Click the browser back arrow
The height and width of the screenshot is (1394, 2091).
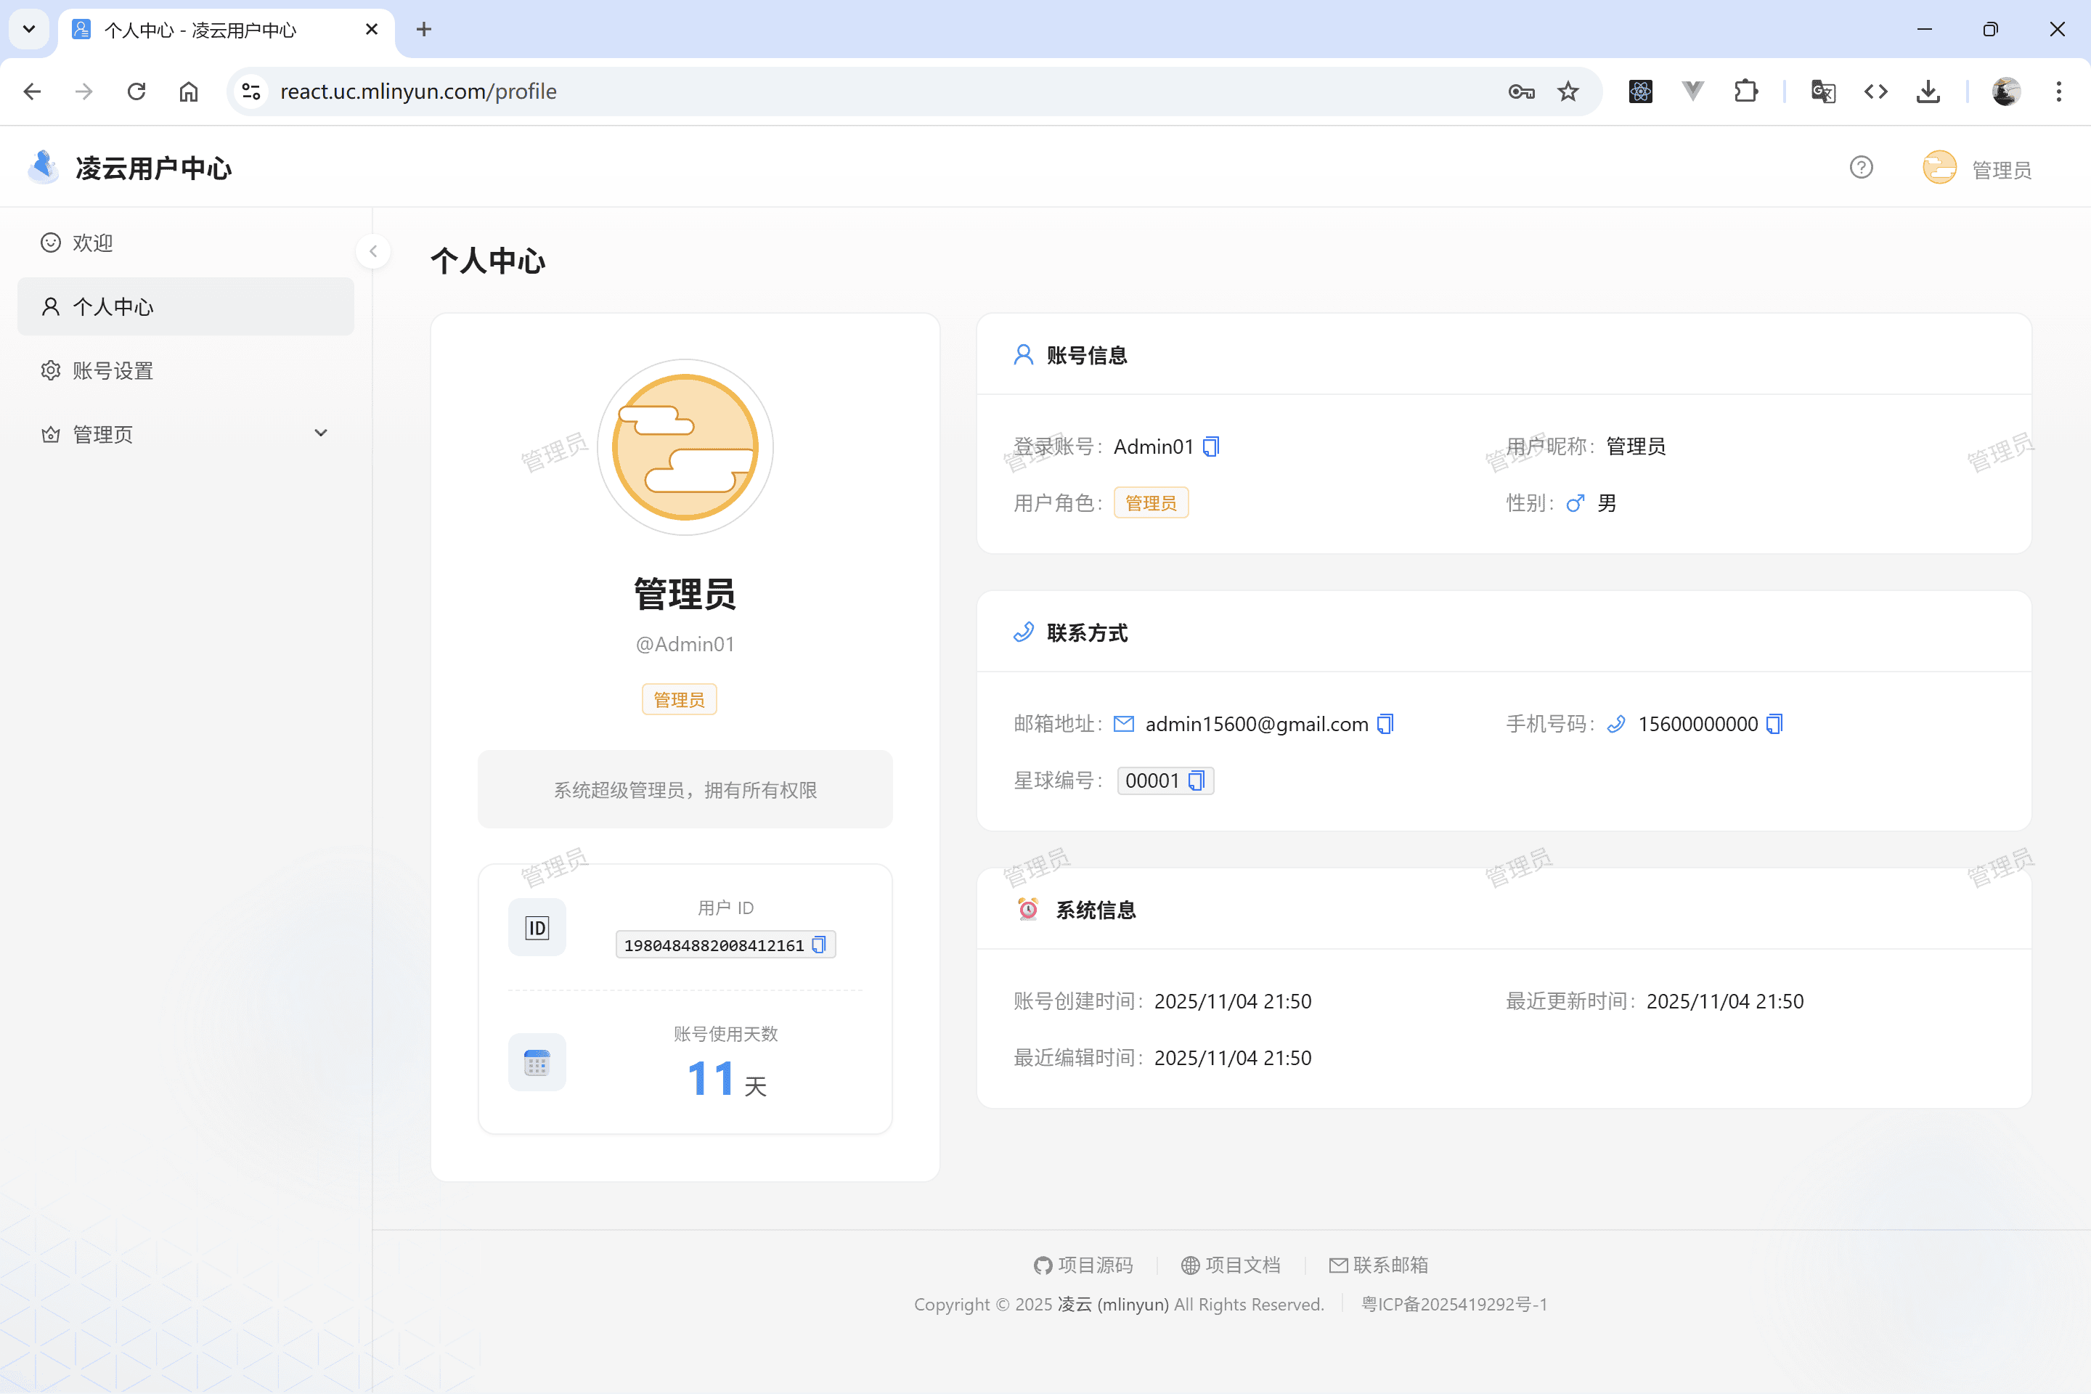pyautogui.click(x=32, y=91)
